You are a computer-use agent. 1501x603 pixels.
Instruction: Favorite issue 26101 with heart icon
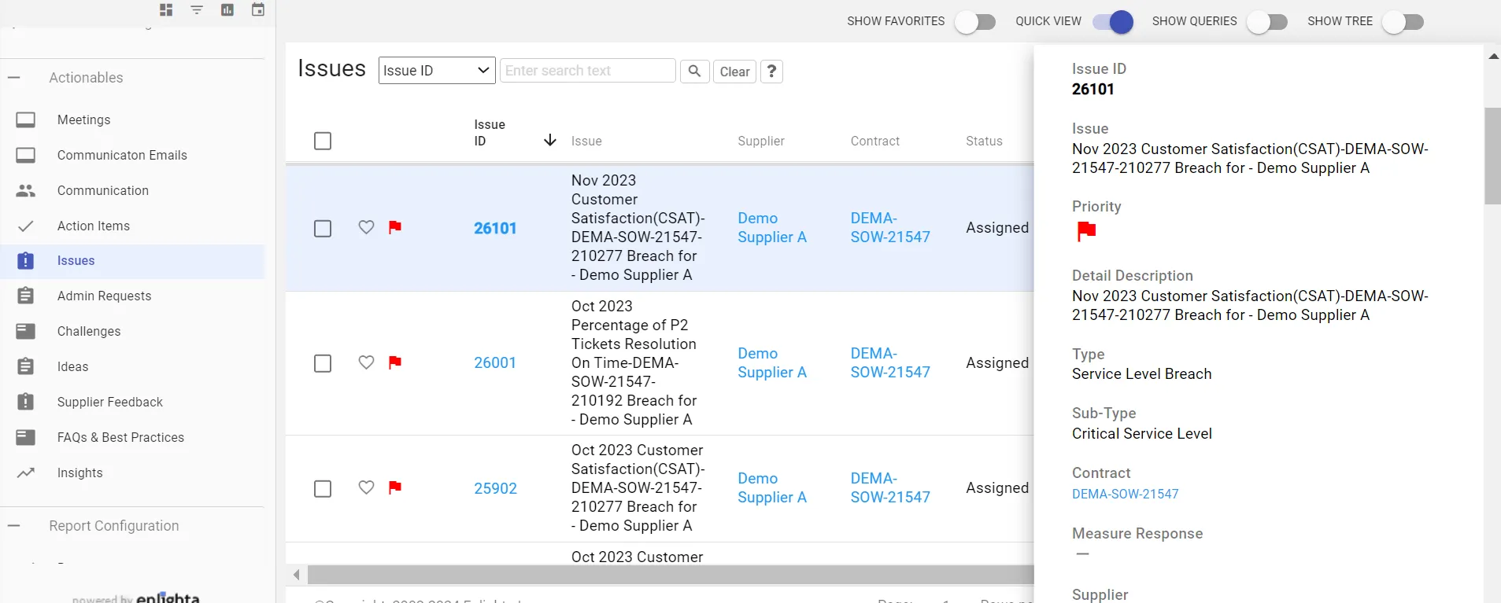coord(366,227)
